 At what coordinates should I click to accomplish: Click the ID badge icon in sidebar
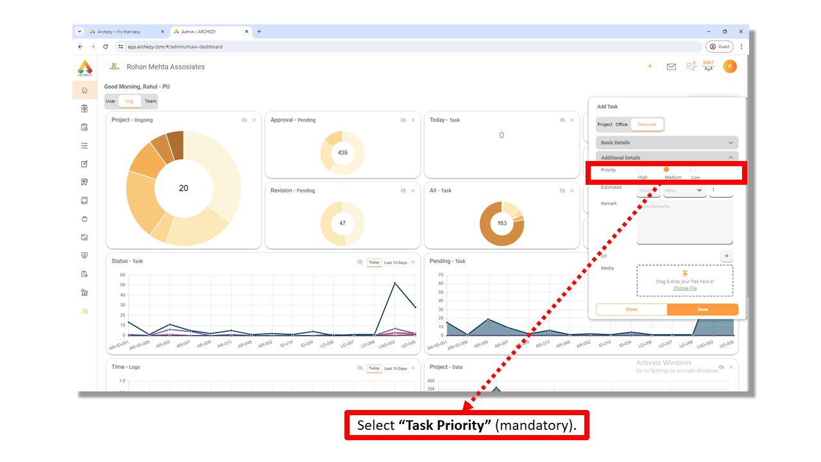point(85,109)
